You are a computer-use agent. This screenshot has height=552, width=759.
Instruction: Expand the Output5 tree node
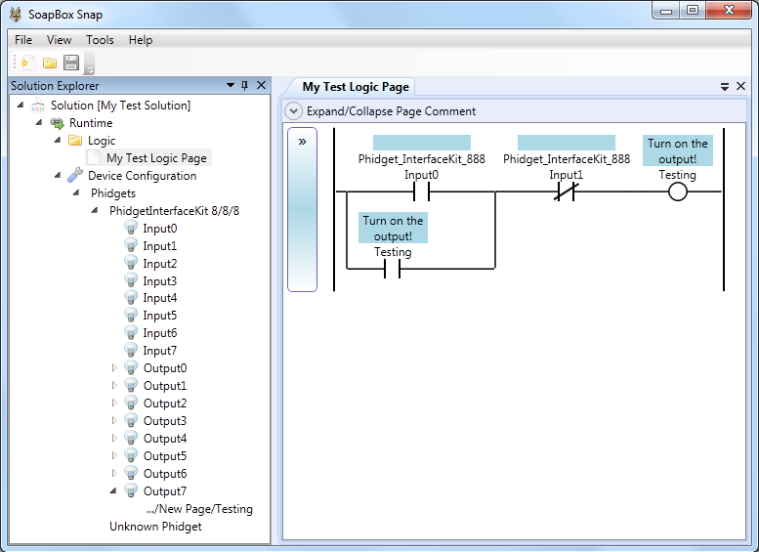coord(114,455)
